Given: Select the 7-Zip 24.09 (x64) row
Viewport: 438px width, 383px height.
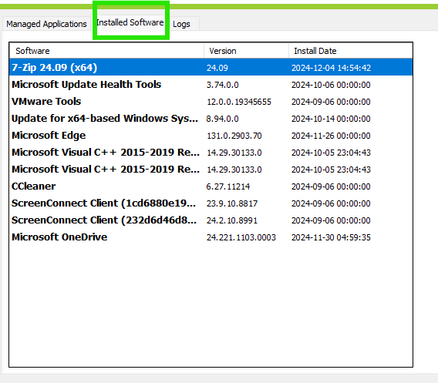Looking at the screenshot, I should (x=211, y=68).
